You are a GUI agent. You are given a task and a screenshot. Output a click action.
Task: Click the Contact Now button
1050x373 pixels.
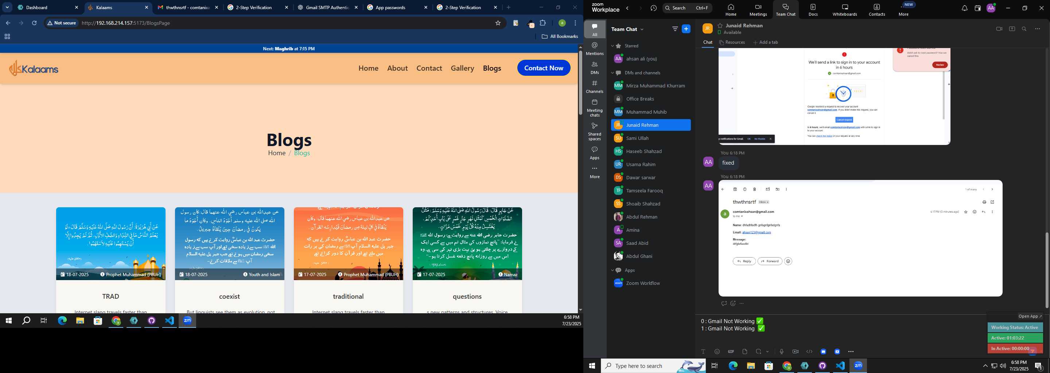544,68
